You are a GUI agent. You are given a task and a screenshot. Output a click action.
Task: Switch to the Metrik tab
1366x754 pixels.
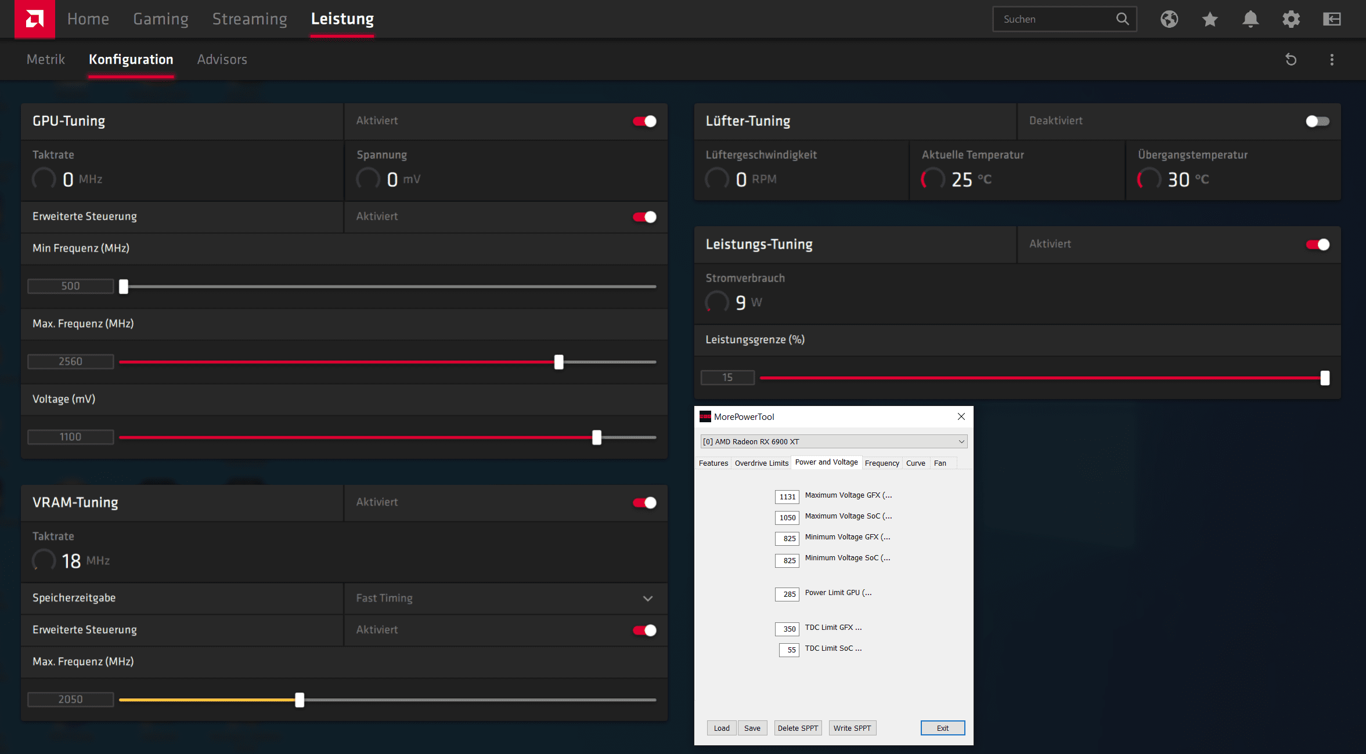pos(45,59)
